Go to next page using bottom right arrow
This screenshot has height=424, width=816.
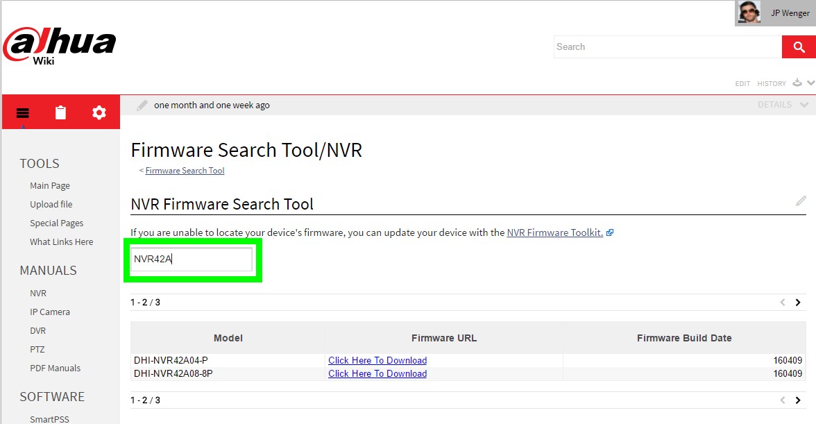click(798, 400)
